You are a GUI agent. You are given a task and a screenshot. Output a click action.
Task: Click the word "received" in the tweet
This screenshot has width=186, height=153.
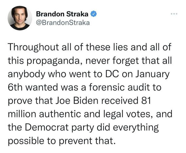pyautogui.click(x=120, y=101)
